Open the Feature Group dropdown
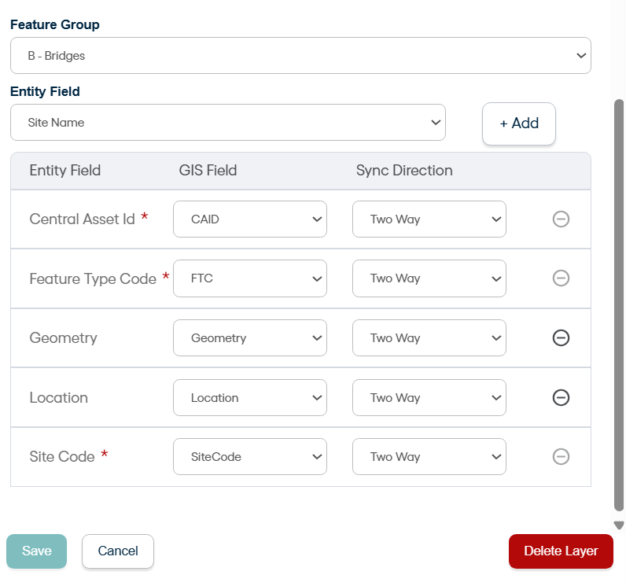 300,56
